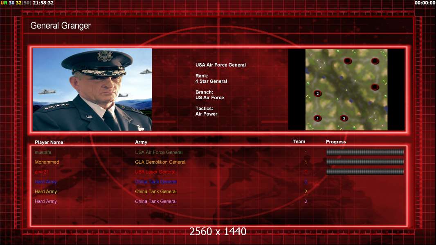Select player amir21 in the list
Viewport: 436px width, 245px height.
42,172
